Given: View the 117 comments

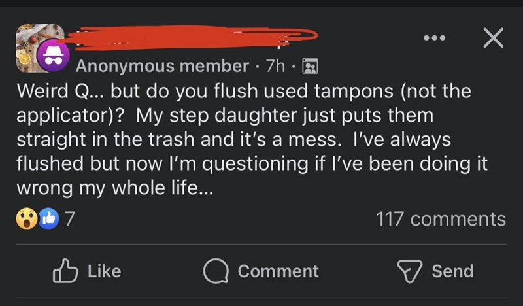Looking at the screenshot, I should [x=441, y=219].
